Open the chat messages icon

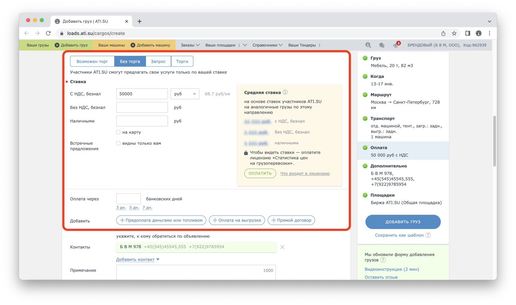[381, 45]
